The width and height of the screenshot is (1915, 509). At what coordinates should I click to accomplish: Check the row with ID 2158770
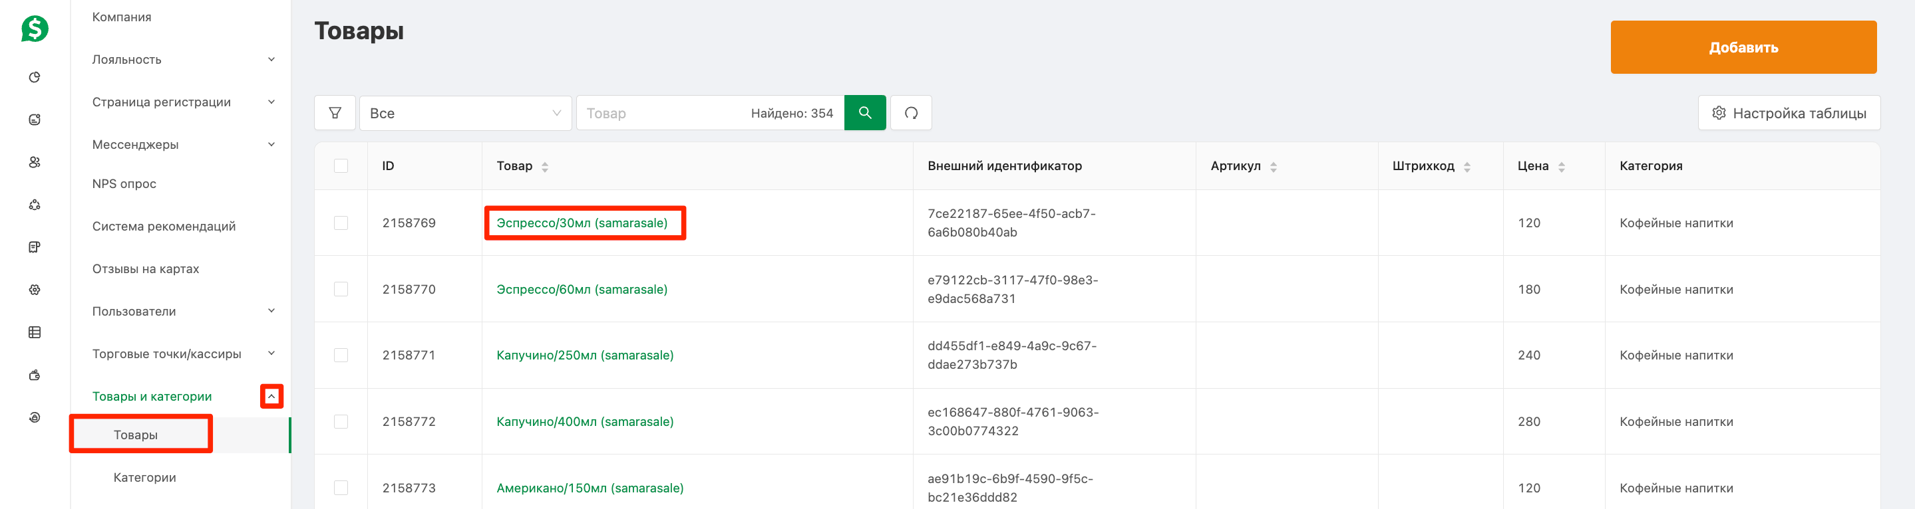tap(341, 289)
